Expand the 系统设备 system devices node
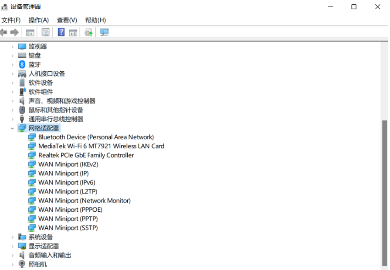 [x=13, y=237]
